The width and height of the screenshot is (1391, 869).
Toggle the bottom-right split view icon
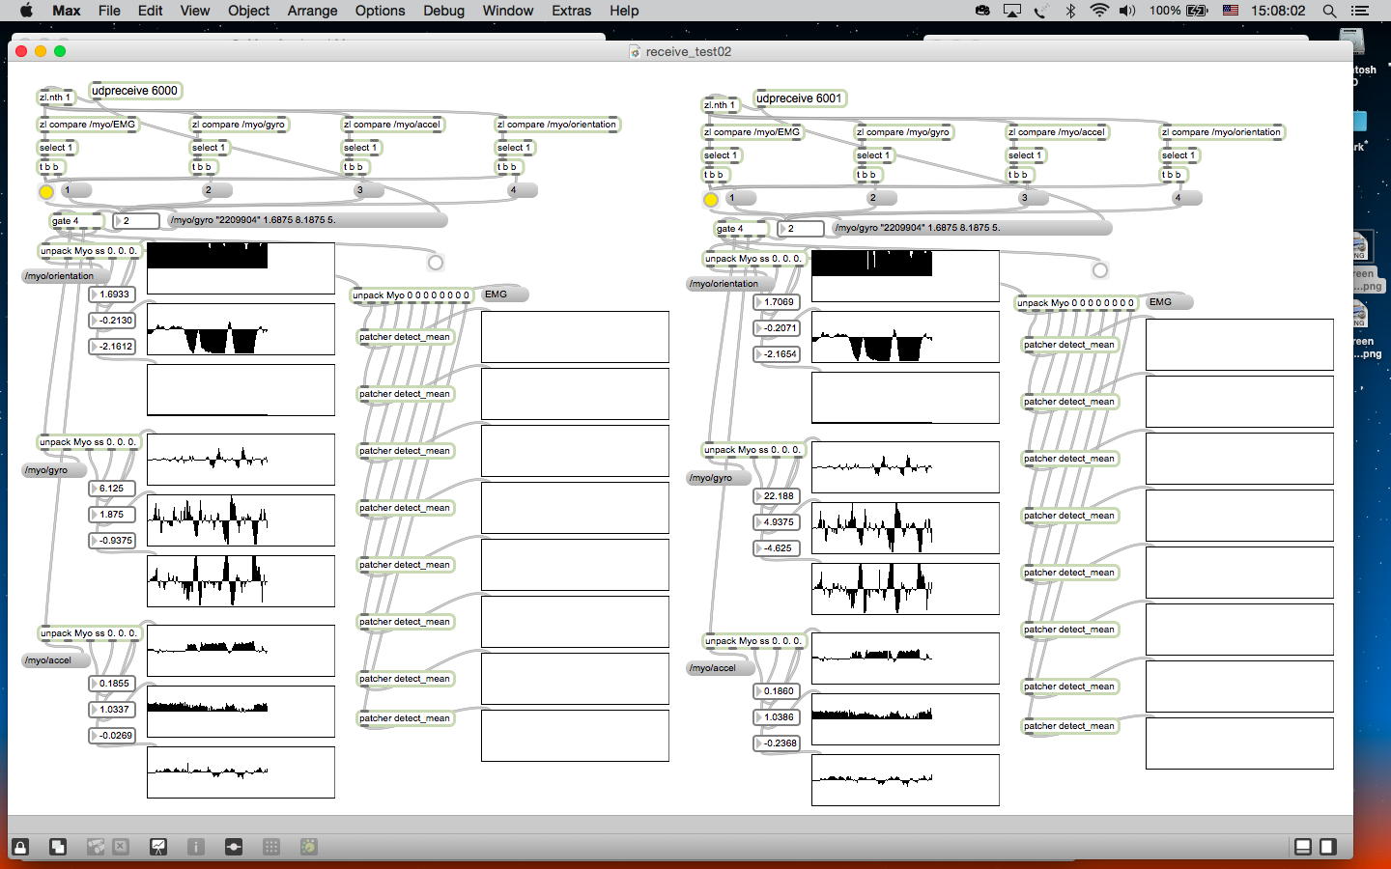(x=1328, y=847)
